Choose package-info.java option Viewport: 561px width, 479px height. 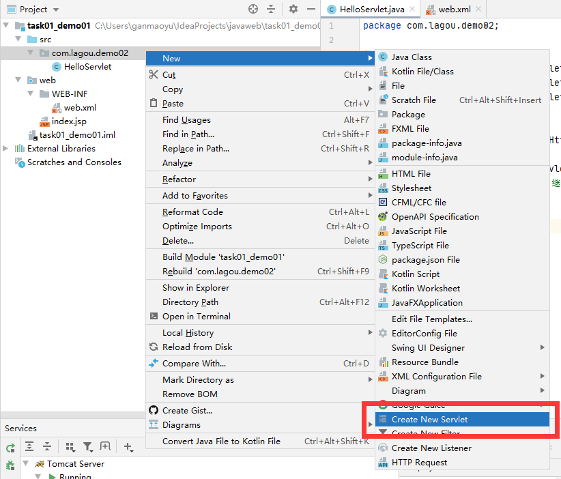(x=462, y=143)
